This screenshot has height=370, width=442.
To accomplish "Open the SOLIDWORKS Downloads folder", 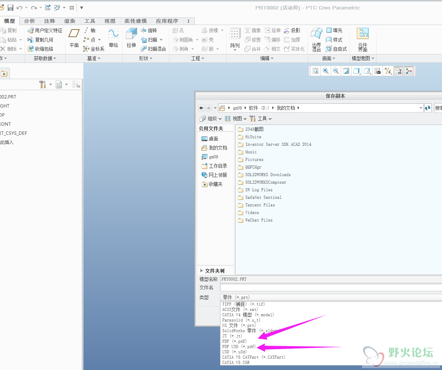I will pos(264,175).
